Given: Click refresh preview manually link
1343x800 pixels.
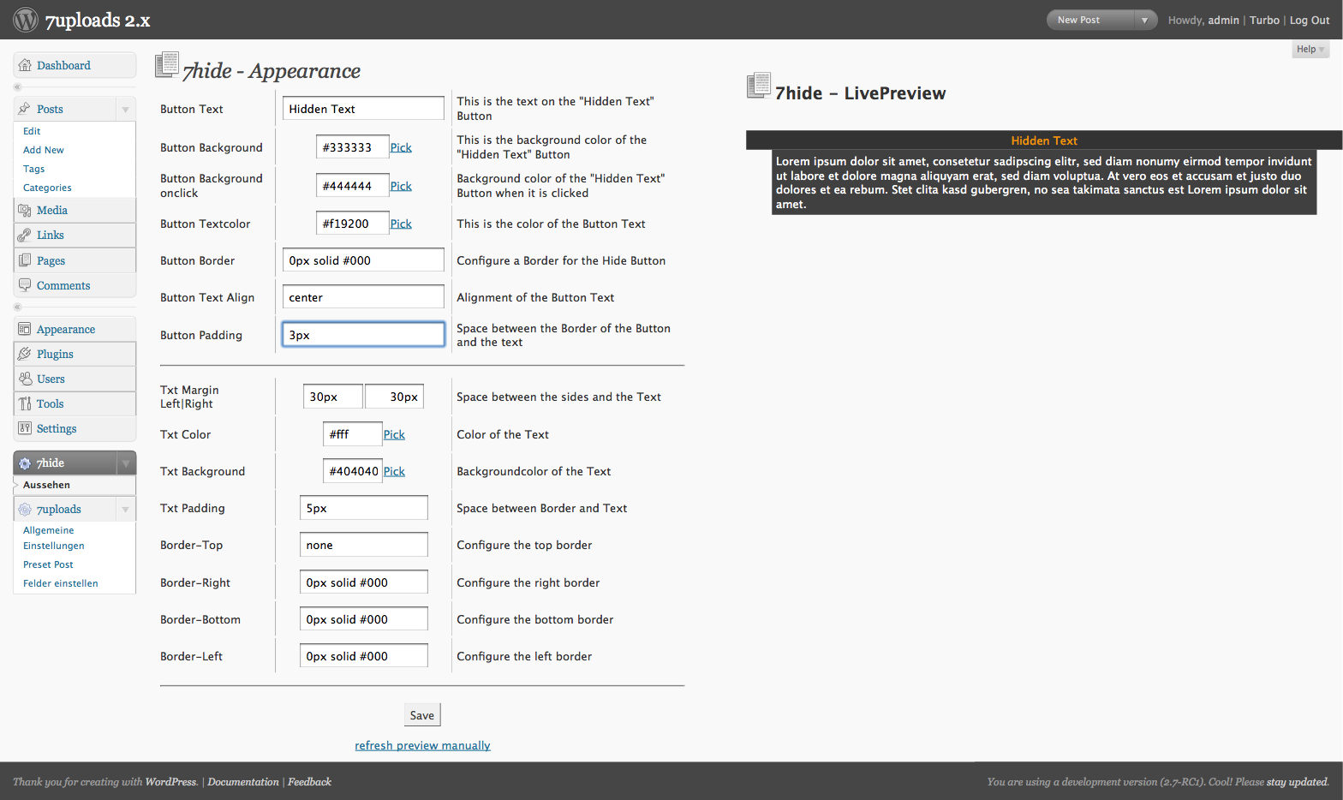Looking at the screenshot, I should (x=422, y=745).
